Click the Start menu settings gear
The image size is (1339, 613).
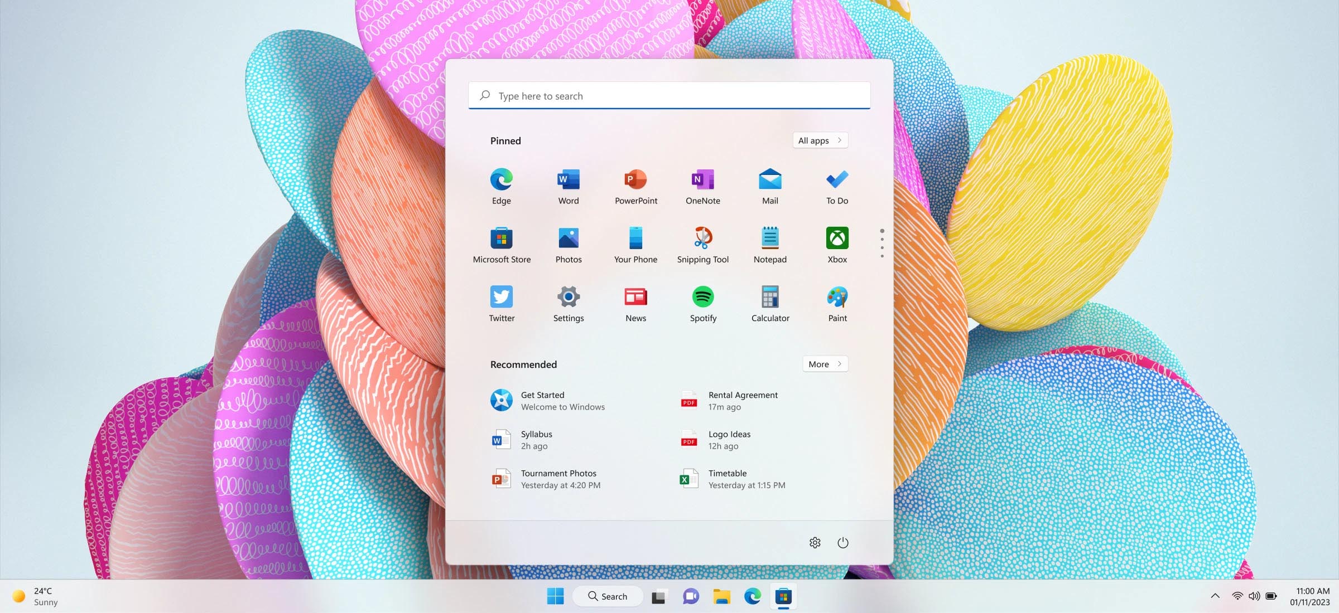(815, 542)
